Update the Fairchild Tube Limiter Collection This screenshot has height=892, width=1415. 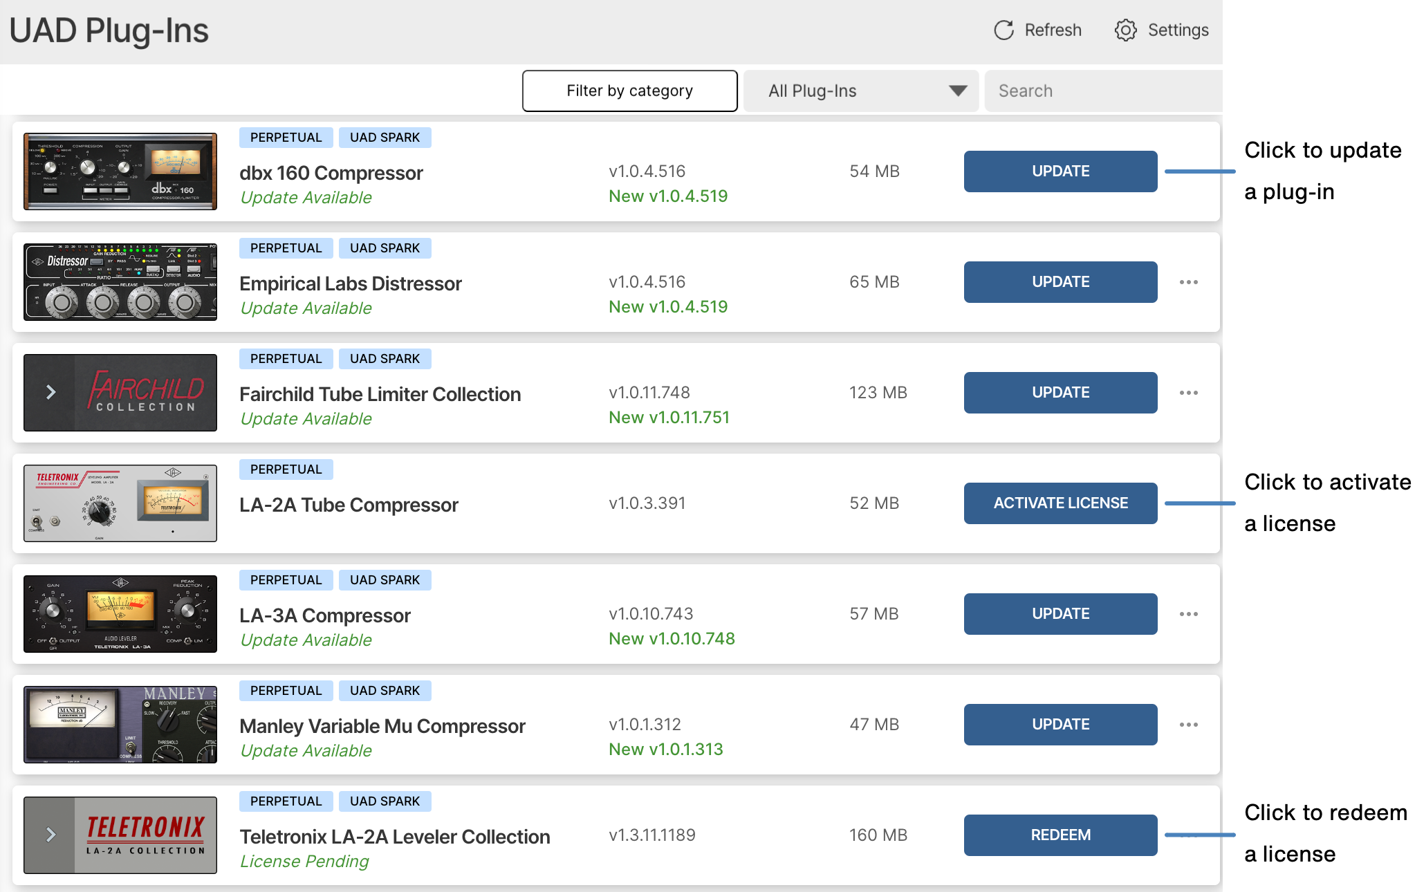click(x=1060, y=393)
